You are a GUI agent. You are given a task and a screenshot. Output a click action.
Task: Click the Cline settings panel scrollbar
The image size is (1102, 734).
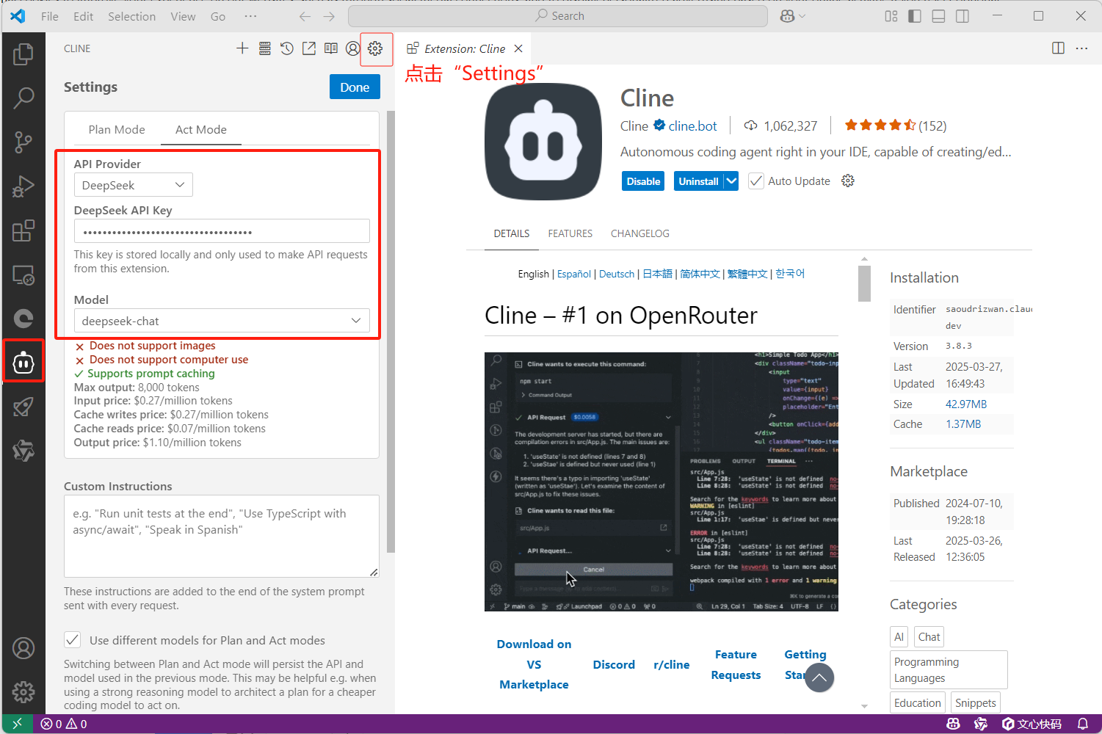(391, 332)
